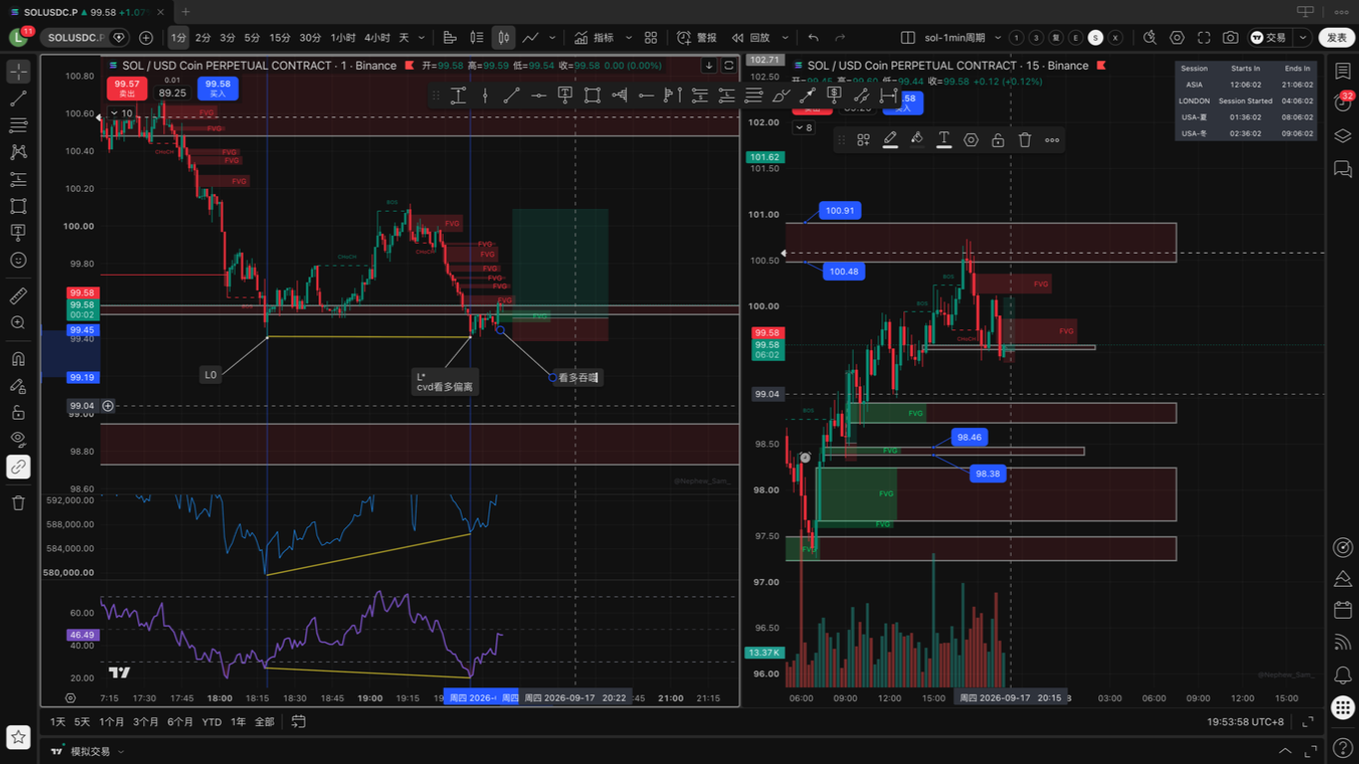Expand the indicators favorites dropdown arrow
Viewport: 1359px width, 764px height.
[628, 38]
